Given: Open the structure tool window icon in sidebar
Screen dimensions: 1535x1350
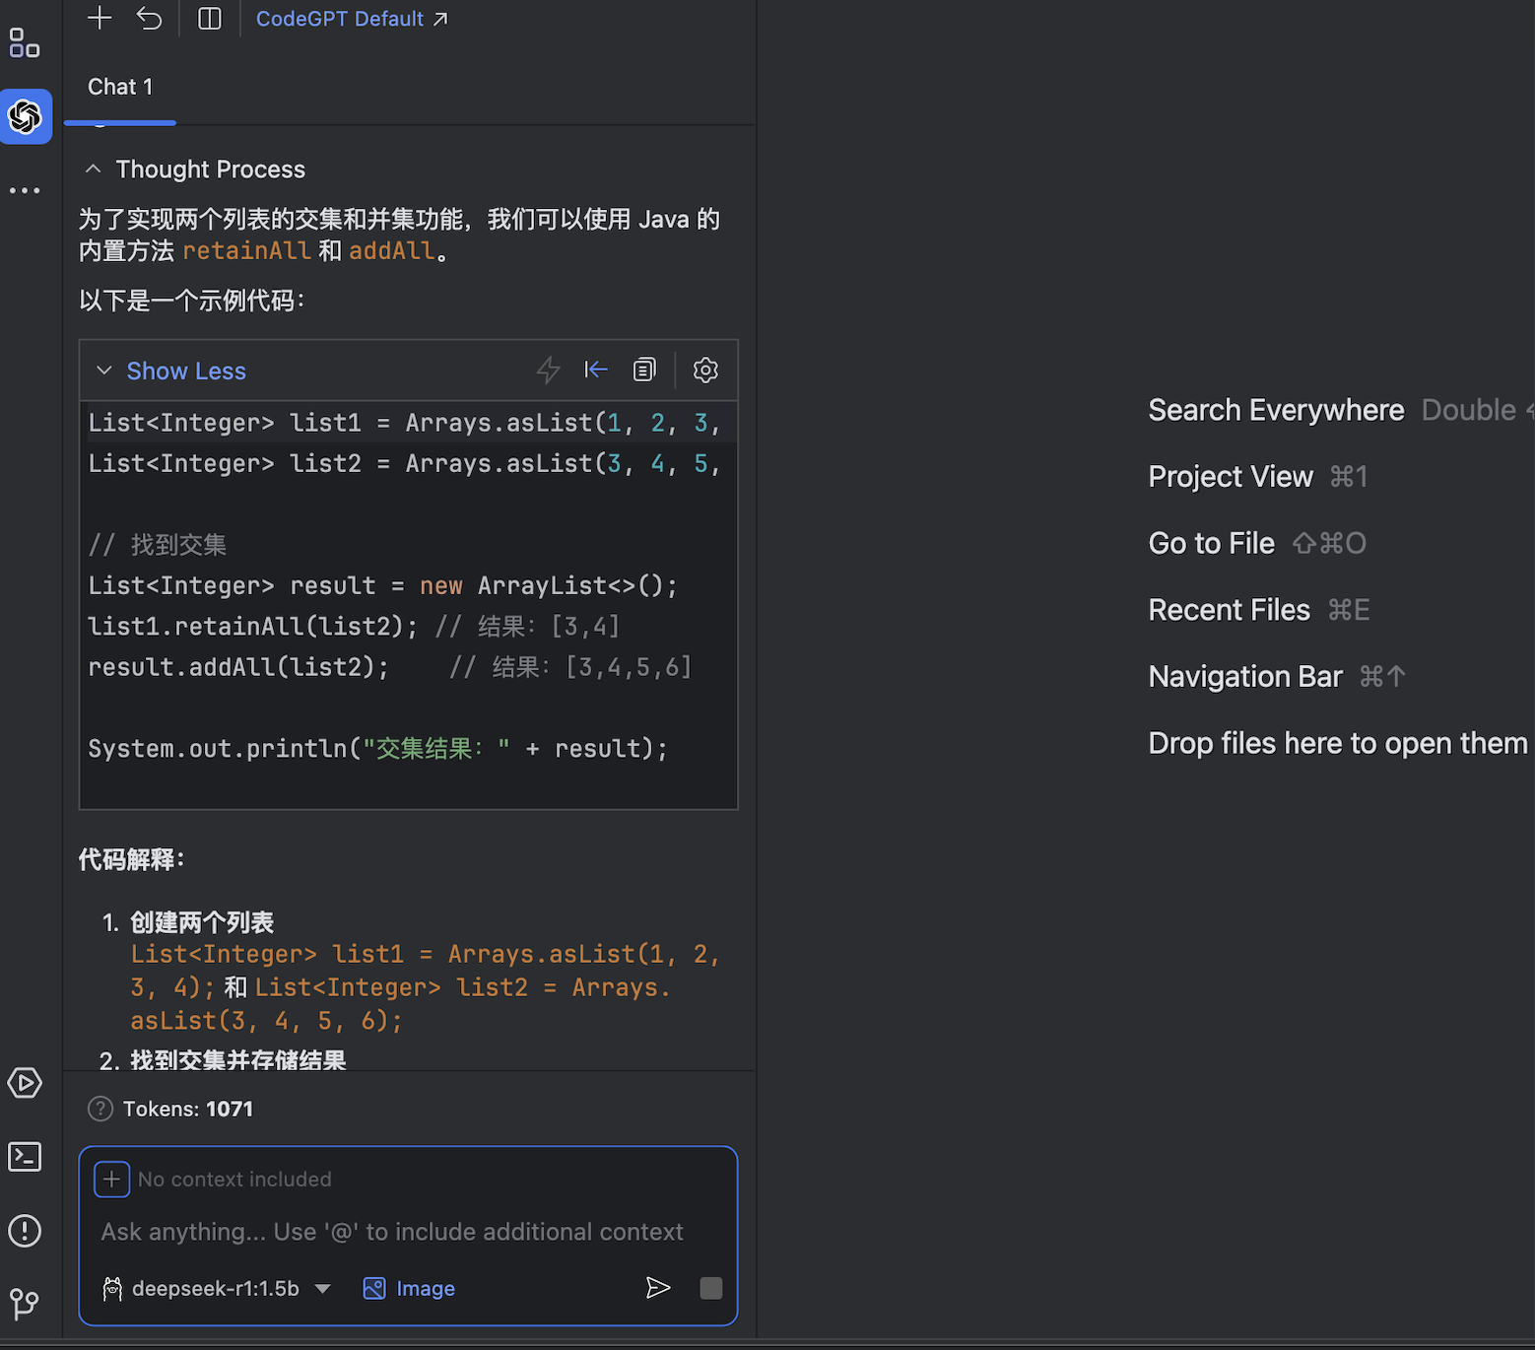Looking at the screenshot, I should click(25, 43).
